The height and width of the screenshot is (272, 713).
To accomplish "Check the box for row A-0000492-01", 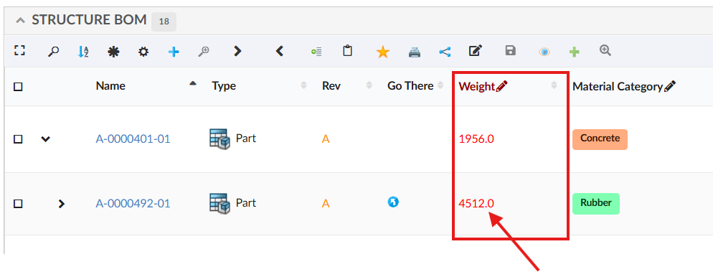I will [18, 204].
